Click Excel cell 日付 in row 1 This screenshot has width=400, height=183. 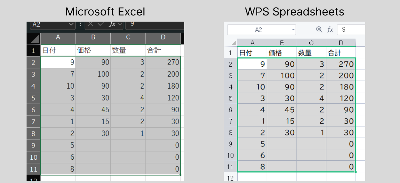(58, 50)
